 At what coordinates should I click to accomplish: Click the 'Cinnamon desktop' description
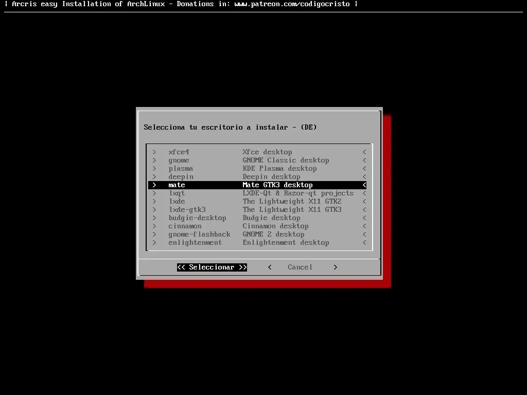pos(276,226)
